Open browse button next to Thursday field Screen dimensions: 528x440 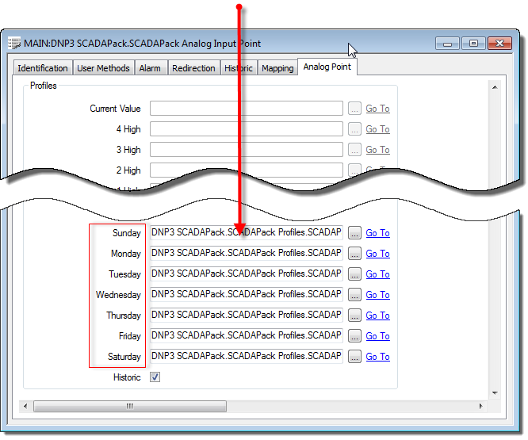[354, 316]
